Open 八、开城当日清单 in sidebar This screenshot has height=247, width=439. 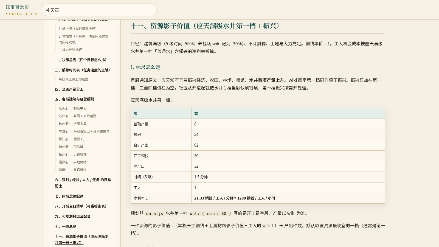coord(81,206)
